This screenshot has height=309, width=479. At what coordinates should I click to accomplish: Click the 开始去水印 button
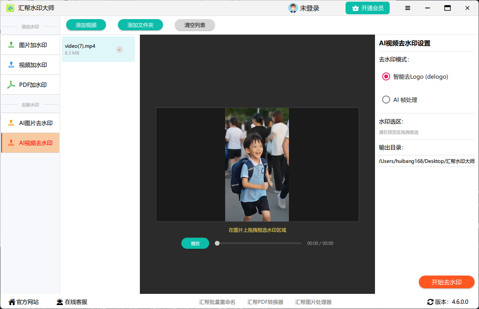click(x=447, y=282)
